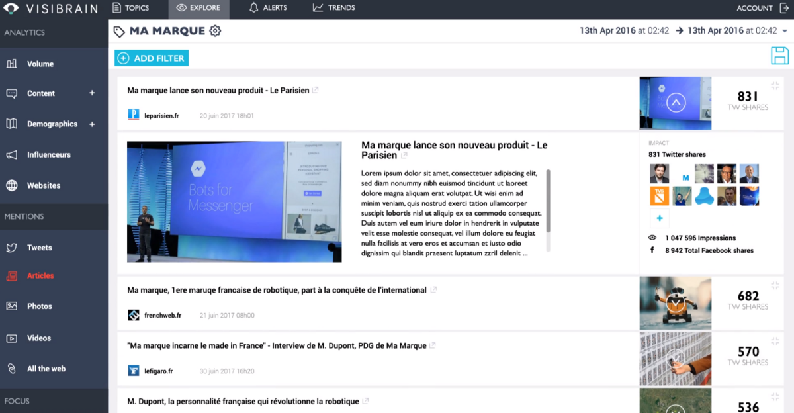Click the blue 'M' sharer avatar

click(686, 177)
